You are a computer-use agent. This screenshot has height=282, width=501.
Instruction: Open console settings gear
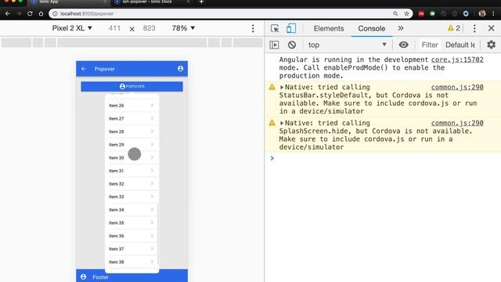491,45
